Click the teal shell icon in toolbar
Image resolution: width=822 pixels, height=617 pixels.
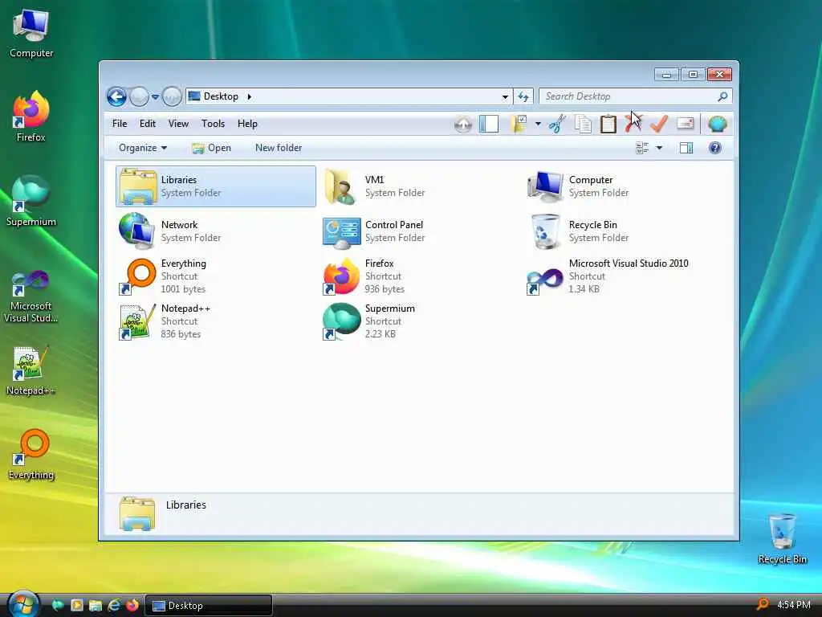point(717,124)
